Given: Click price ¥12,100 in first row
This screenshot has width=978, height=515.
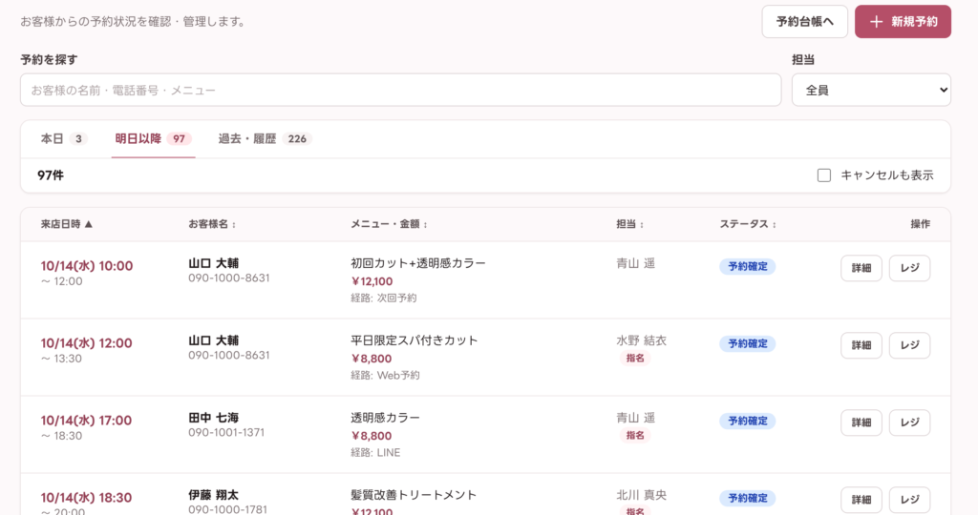Looking at the screenshot, I should pos(372,281).
